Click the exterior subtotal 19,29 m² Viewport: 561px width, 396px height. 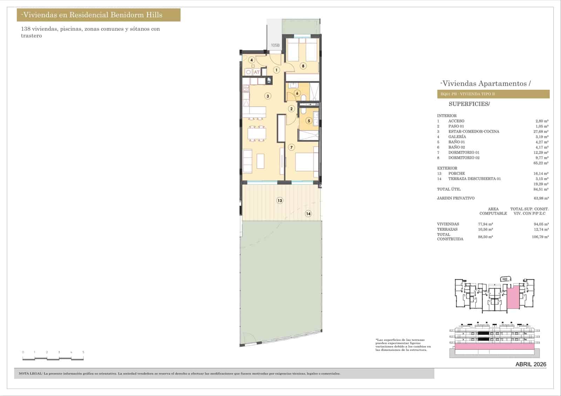point(541,184)
